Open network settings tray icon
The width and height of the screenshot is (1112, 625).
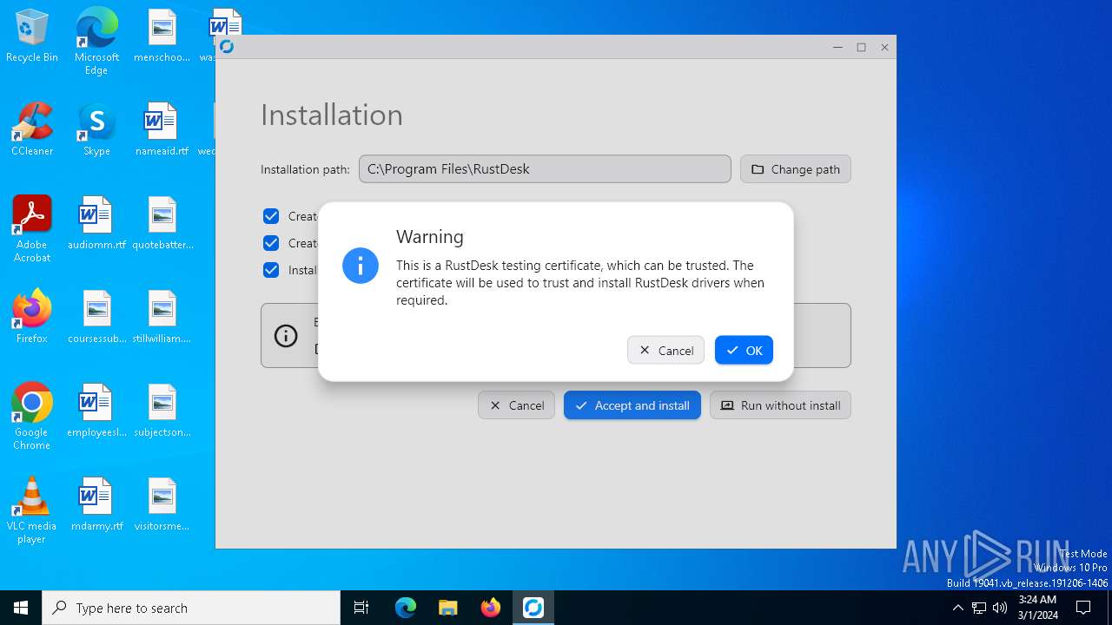pyautogui.click(x=979, y=608)
